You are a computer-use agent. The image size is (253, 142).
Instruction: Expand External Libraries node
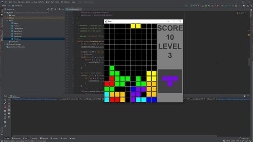click(x=5, y=44)
